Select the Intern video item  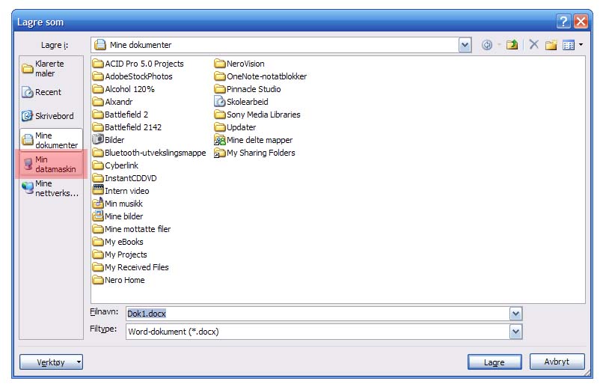click(120, 191)
